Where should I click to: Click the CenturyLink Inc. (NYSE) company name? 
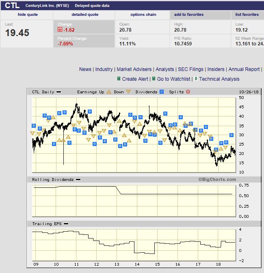pos(47,6)
